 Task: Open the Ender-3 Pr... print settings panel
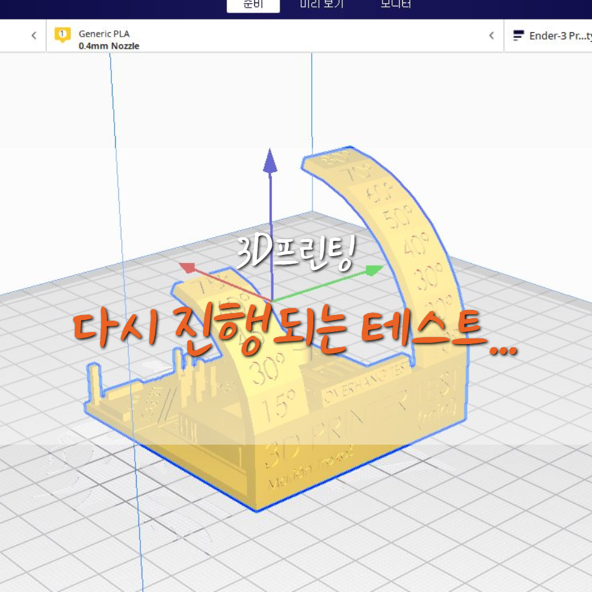(548, 36)
